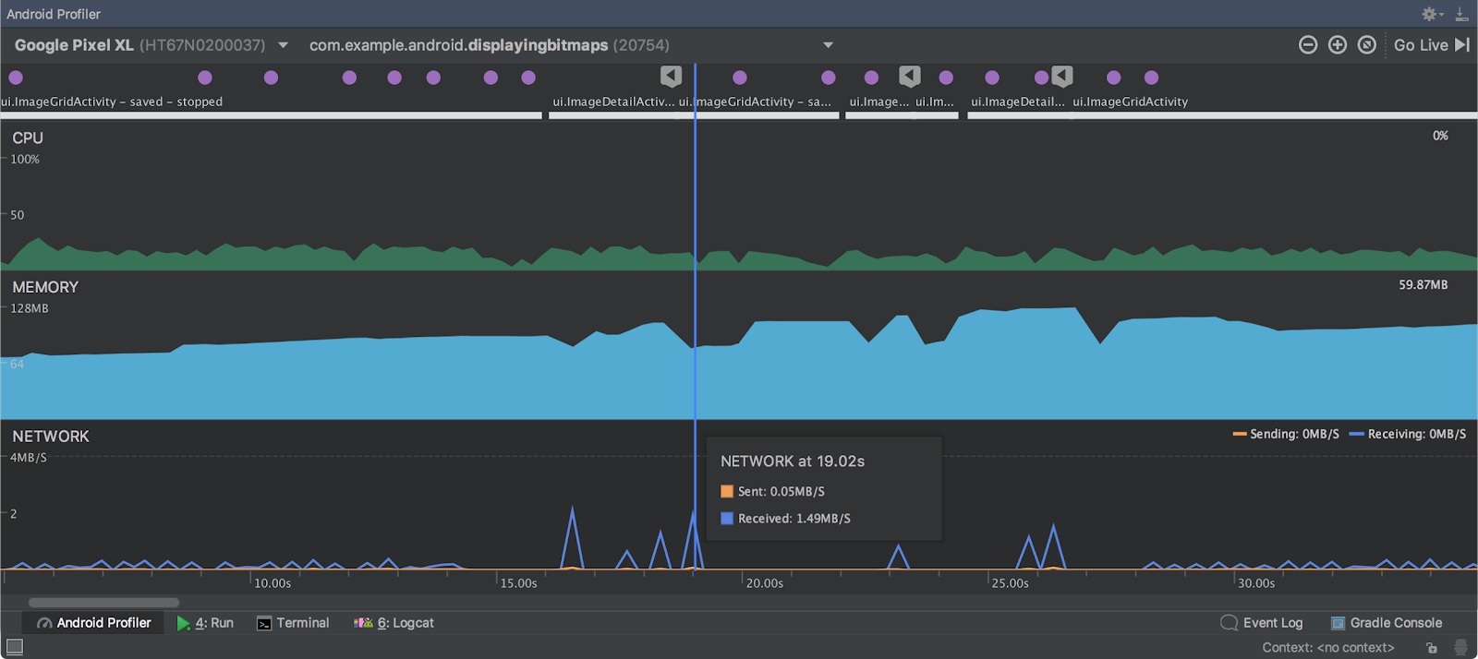Click the back-key event icon above ui.ImageDetailActiv
Screen dimensions: 1478x659
tap(672, 76)
